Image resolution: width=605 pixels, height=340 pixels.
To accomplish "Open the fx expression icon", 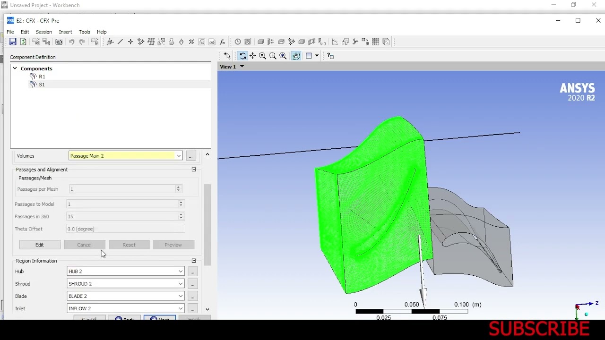I will pyautogui.click(x=222, y=42).
